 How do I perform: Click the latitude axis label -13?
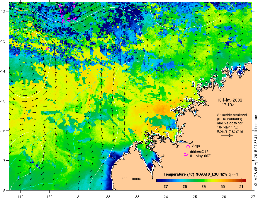[3, 41]
